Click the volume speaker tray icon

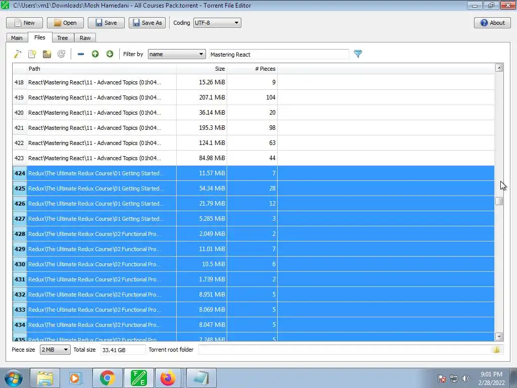tap(466, 378)
